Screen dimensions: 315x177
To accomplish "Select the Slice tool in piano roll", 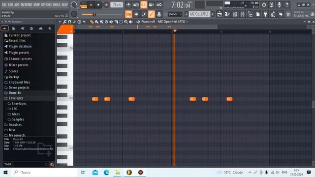I will [116, 22].
